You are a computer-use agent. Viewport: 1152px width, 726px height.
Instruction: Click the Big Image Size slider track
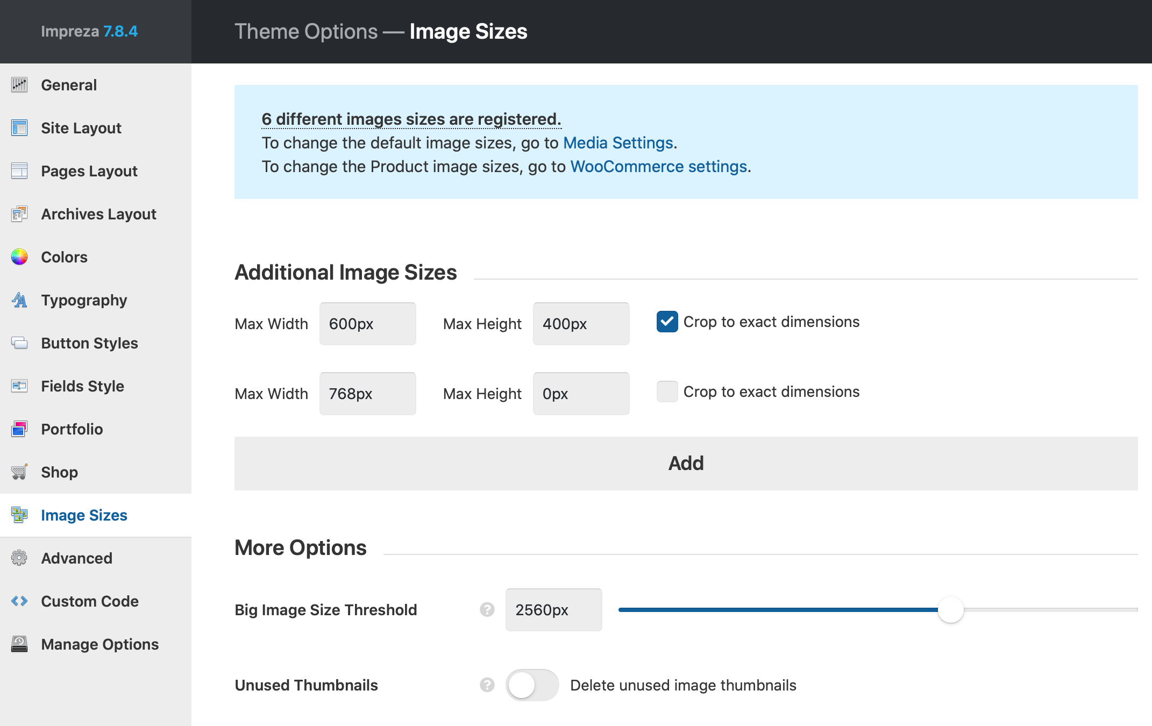[x=878, y=610]
